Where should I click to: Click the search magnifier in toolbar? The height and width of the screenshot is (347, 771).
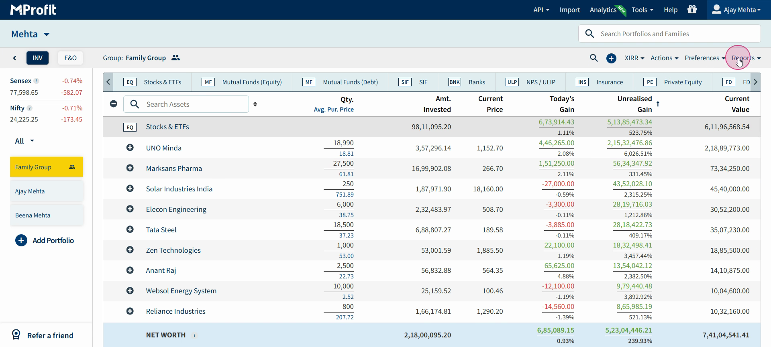(x=594, y=58)
